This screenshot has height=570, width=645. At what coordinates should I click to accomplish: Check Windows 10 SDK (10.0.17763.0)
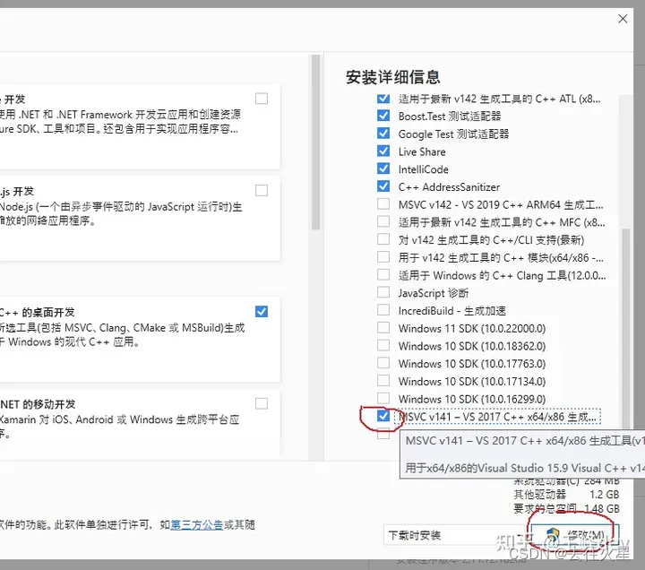click(x=383, y=363)
